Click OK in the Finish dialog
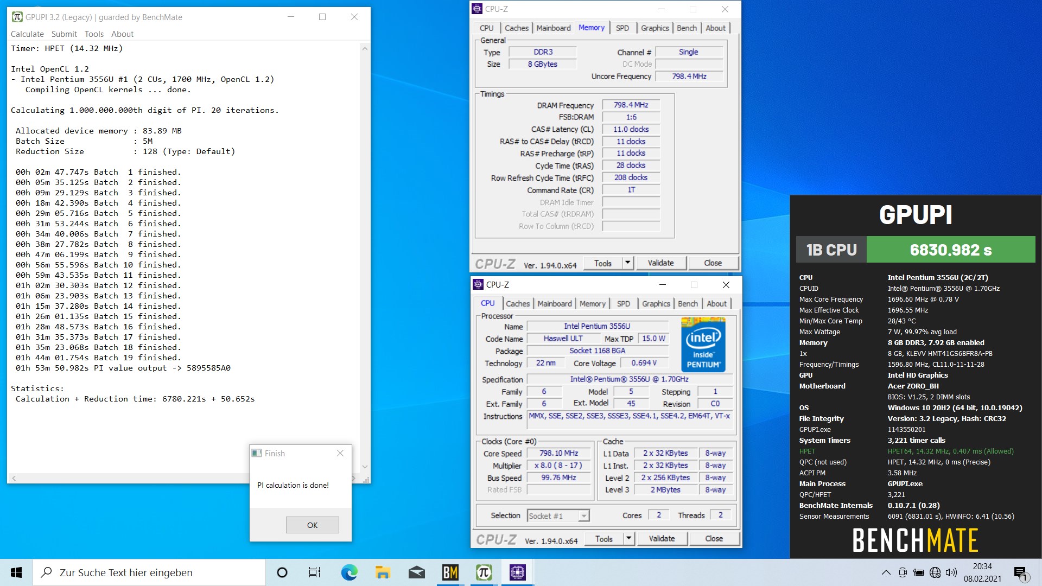The width and height of the screenshot is (1042, 586). 312,525
